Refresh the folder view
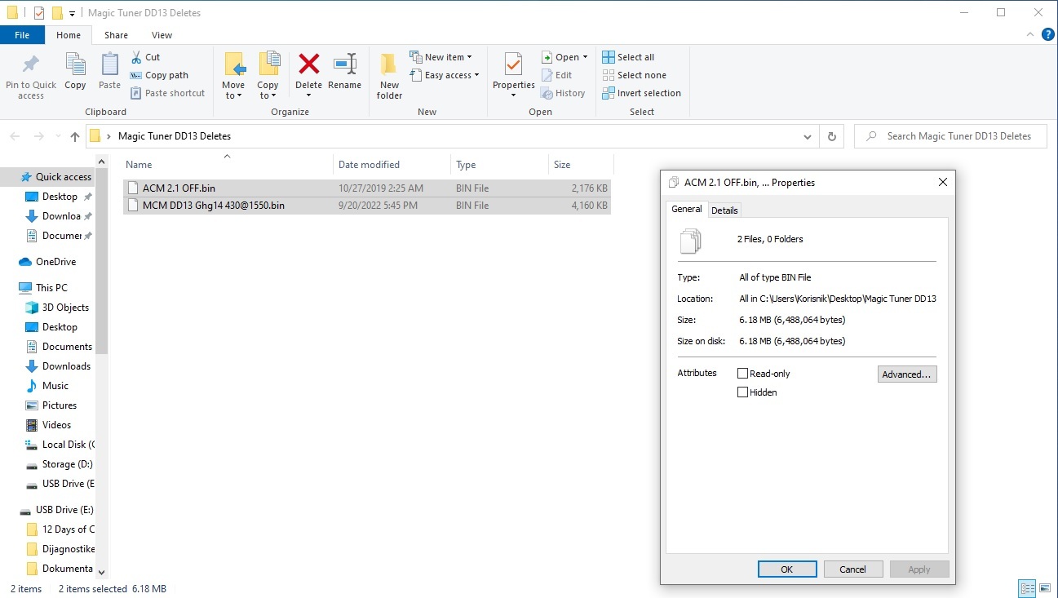This screenshot has width=1058, height=598. pos(831,136)
